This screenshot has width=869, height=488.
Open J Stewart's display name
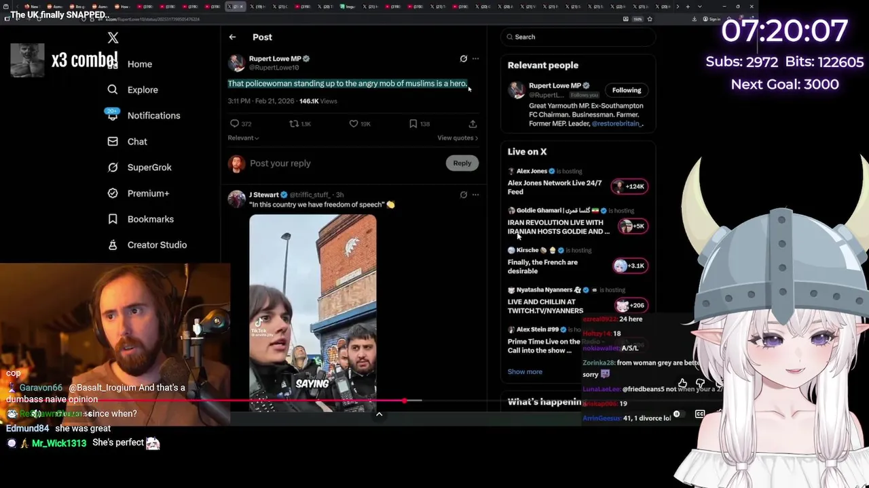[x=264, y=195]
